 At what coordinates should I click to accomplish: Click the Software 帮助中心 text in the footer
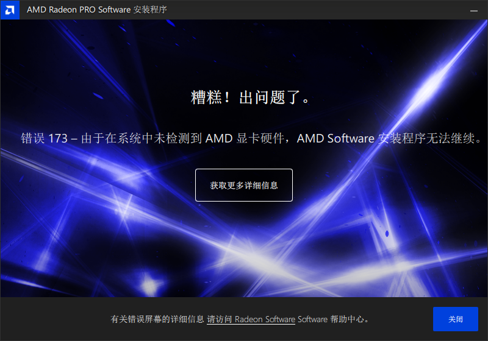pos(331,319)
